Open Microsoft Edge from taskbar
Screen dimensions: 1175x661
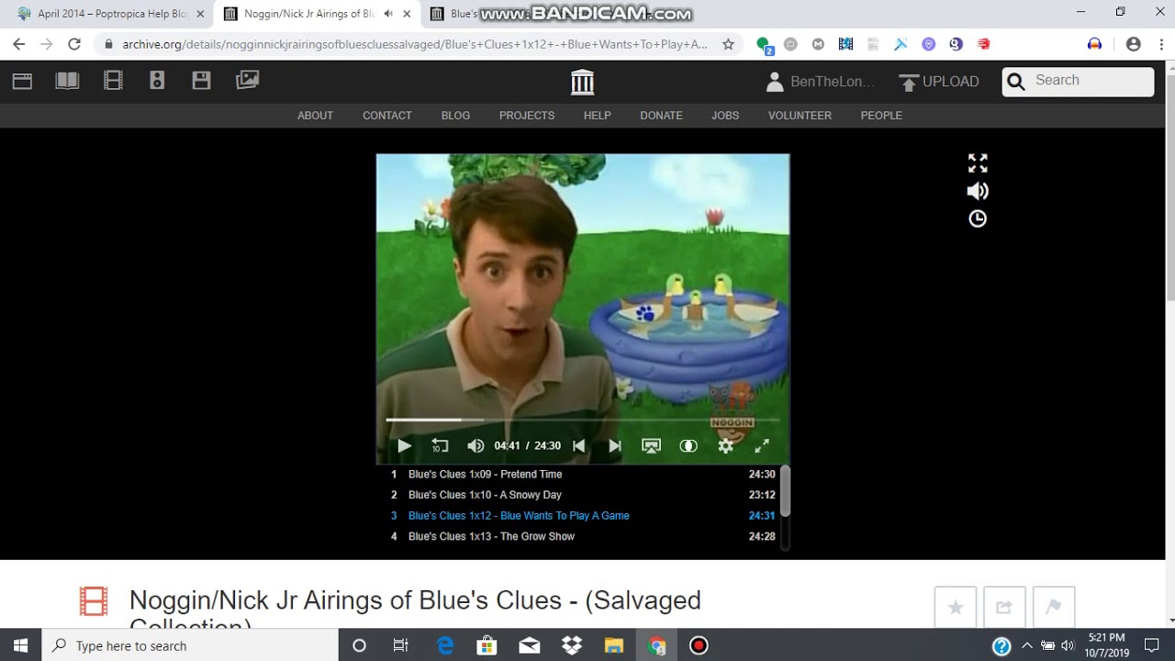[445, 645]
